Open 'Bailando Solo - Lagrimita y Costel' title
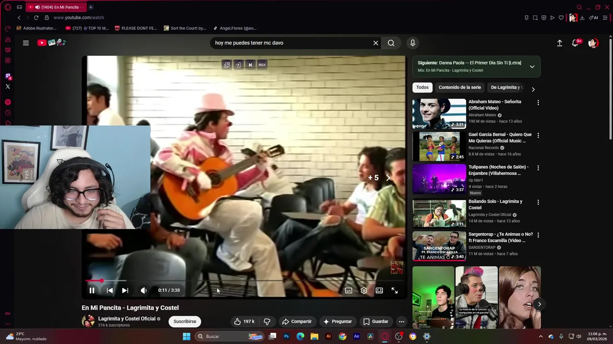This screenshot has height=344, width=613. 495,204
